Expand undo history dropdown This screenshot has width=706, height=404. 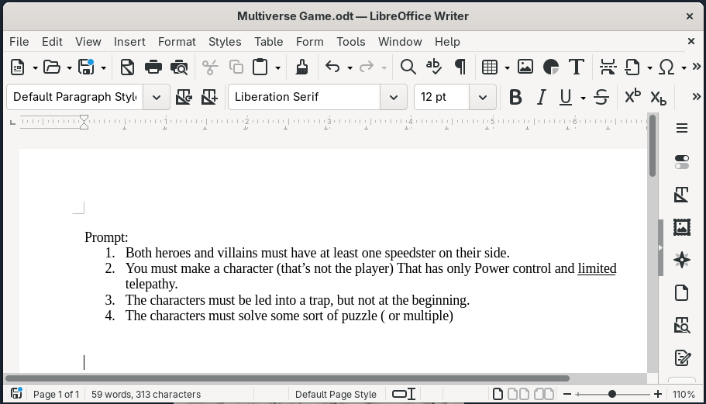pyautogui.click(x=350, y=68)
